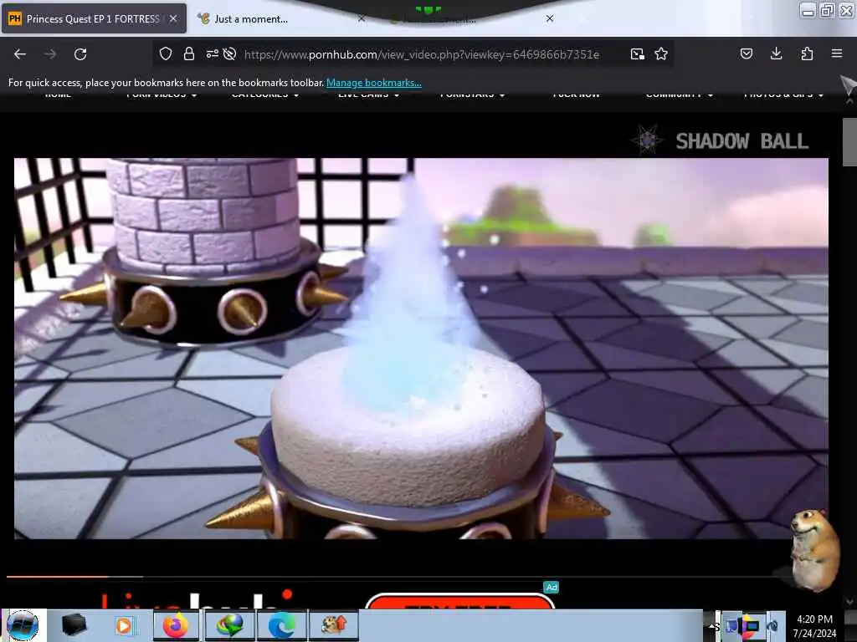The image size is (857, 642).
Task: Open the black box taskbar icon
Action: [x=74, y=625]
